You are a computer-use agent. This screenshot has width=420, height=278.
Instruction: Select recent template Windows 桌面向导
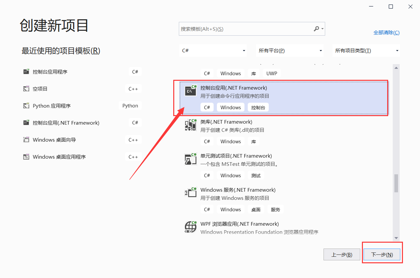pos(82,140)
